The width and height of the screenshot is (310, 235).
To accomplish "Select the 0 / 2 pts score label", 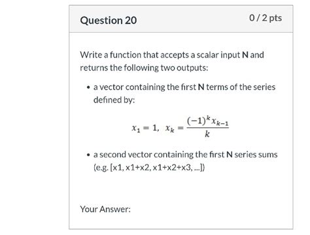I will point(266,18).
